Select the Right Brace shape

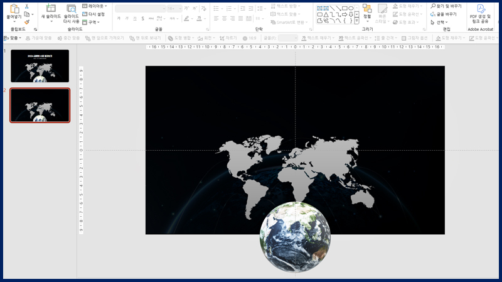[x=351, y=21]
